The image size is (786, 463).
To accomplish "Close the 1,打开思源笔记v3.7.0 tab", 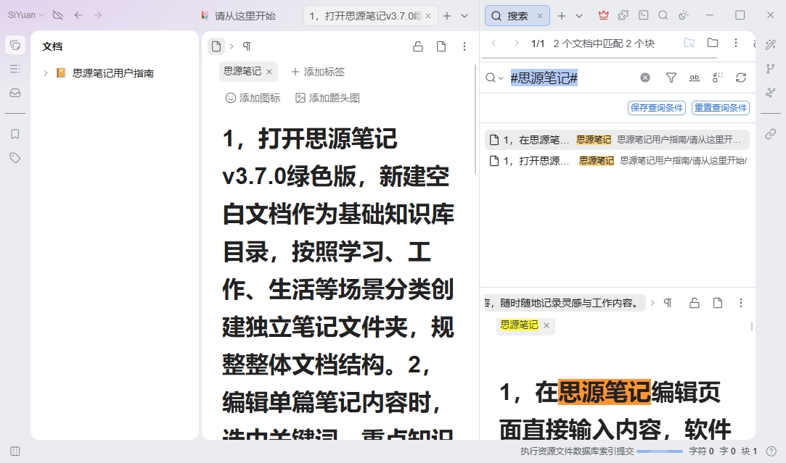I will (x=428, y=16).
